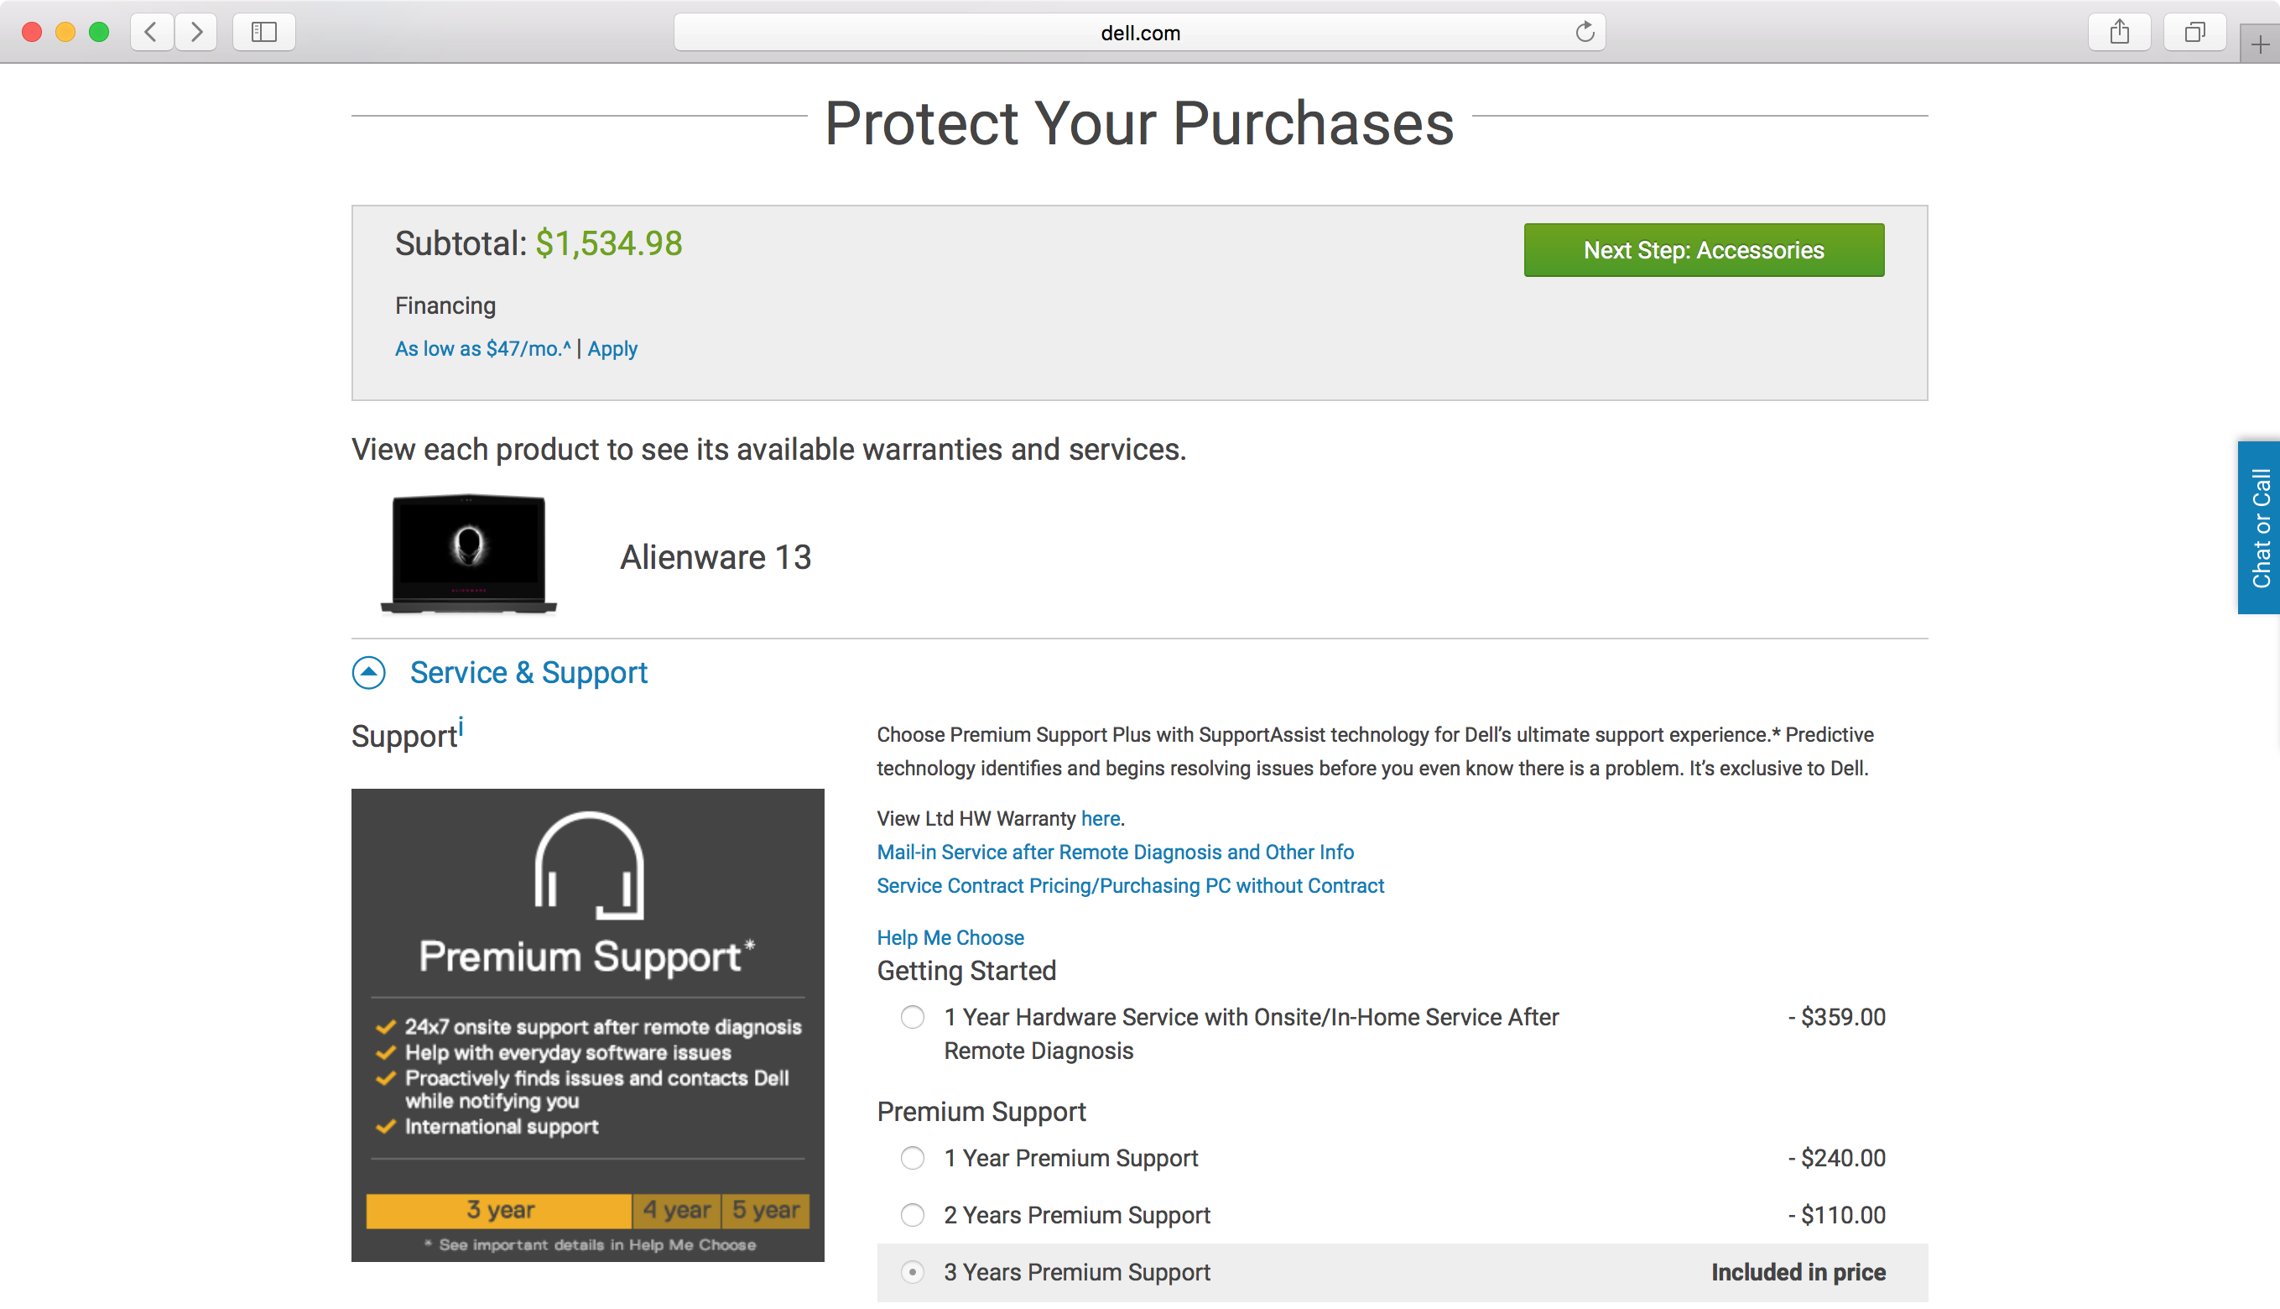Click the 4 year tab in banner

677,1210
